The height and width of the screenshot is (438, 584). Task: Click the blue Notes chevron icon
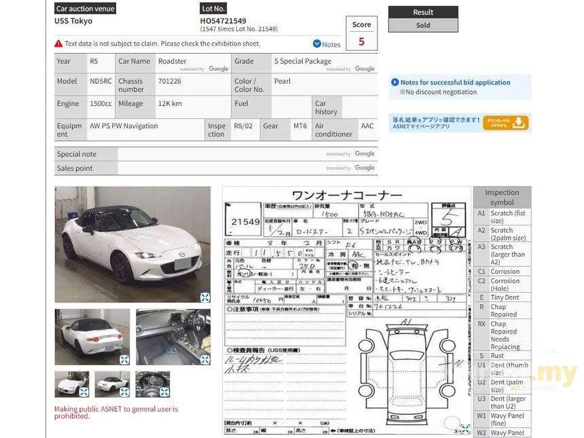(317, 44)
